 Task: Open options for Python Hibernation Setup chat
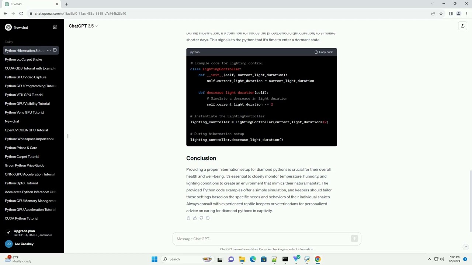click(49, 50)
